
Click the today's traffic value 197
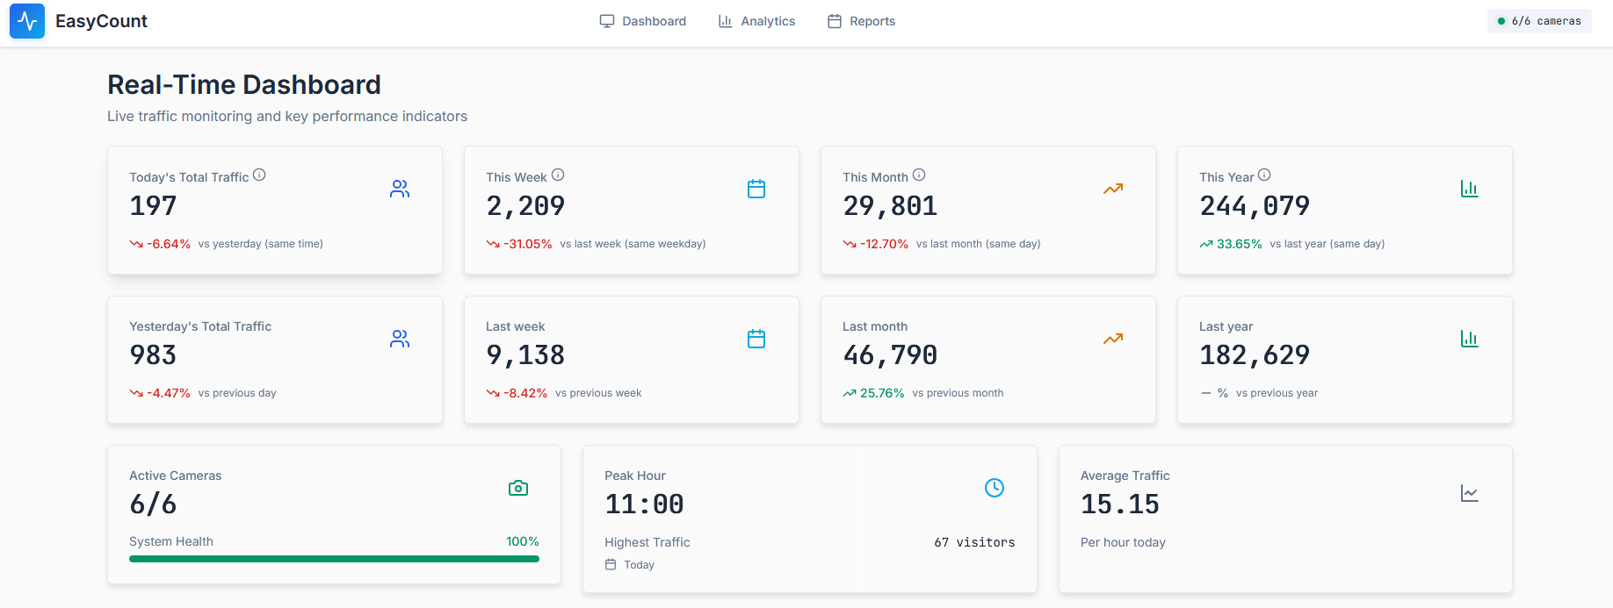coord(153,206)
